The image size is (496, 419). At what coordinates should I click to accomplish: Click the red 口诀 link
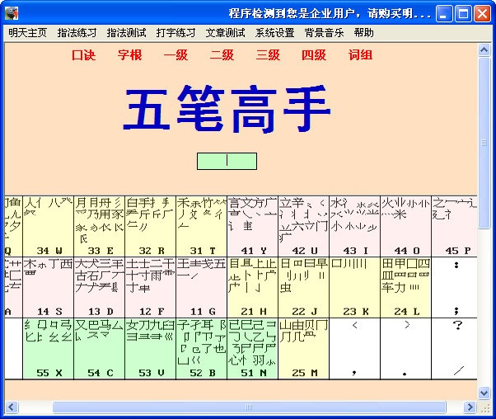(83, 55)
